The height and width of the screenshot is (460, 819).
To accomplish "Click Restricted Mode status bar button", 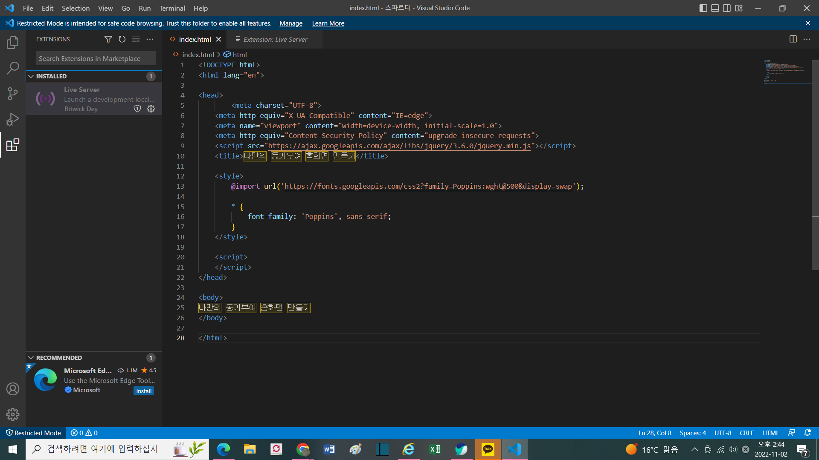I will tap(33, 433).
